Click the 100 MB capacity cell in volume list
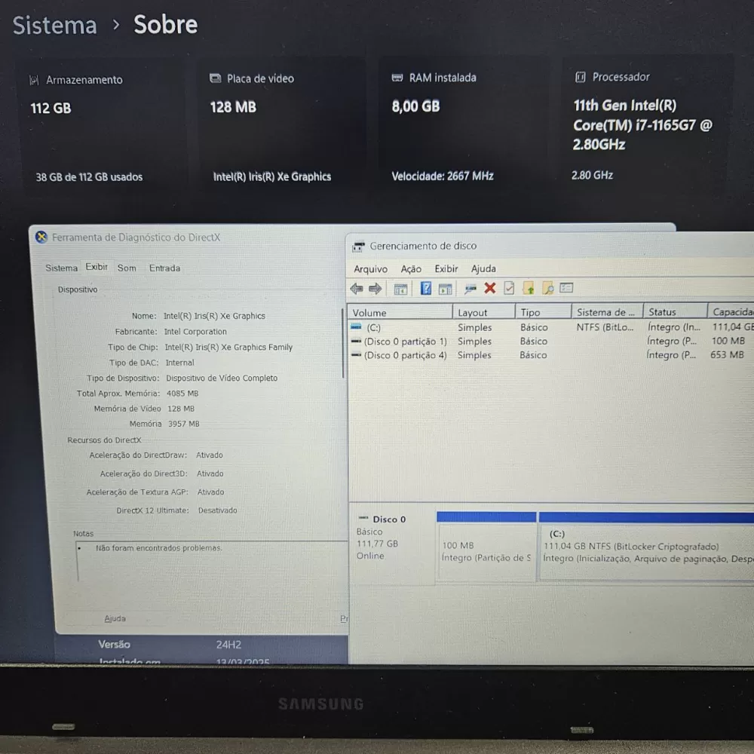Viewport: 754px width, 754px height. click(728, 341)
